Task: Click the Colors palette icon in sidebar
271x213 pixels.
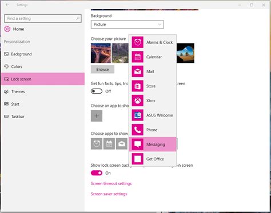Action: click(x=6, y=66)
